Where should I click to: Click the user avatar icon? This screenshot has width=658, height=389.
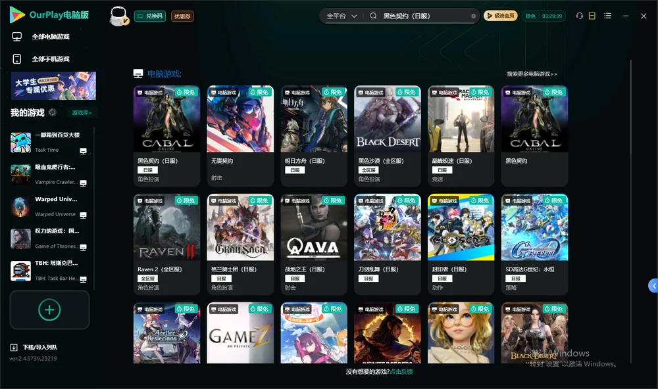point(118,16)
